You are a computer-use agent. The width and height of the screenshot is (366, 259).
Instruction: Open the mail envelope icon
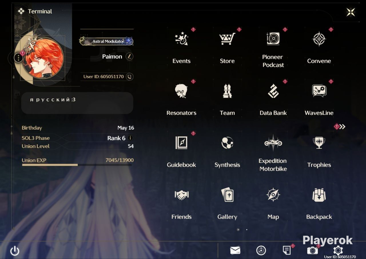(235, 250)
